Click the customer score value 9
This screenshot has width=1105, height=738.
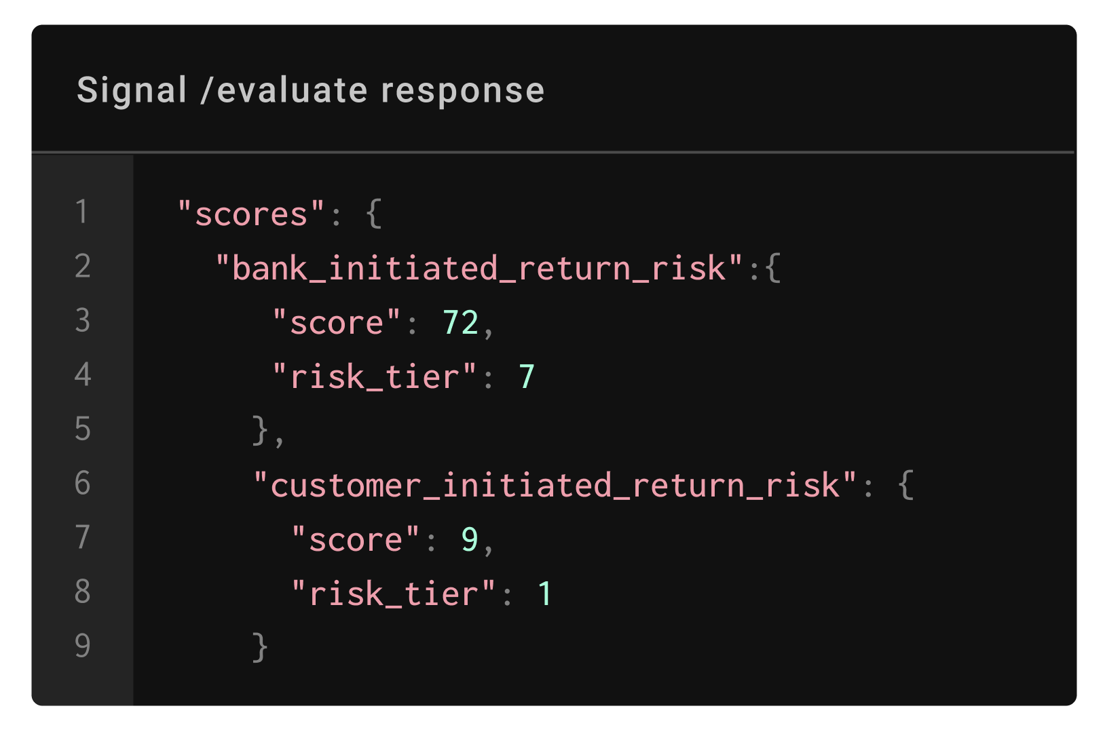point(470,540)
